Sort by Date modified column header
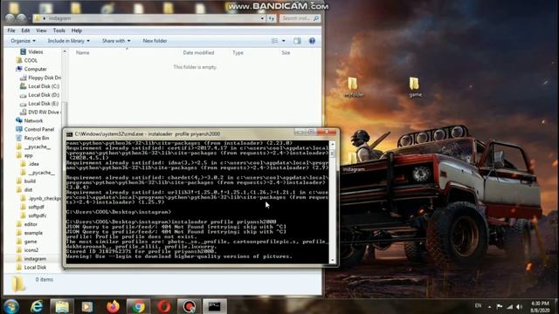This screenshot has height=314, width=559. click(x=198, y=52)
